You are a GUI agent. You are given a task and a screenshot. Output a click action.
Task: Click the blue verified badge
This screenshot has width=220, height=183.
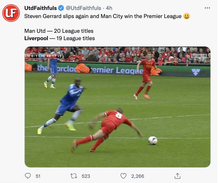coord(61,8)
